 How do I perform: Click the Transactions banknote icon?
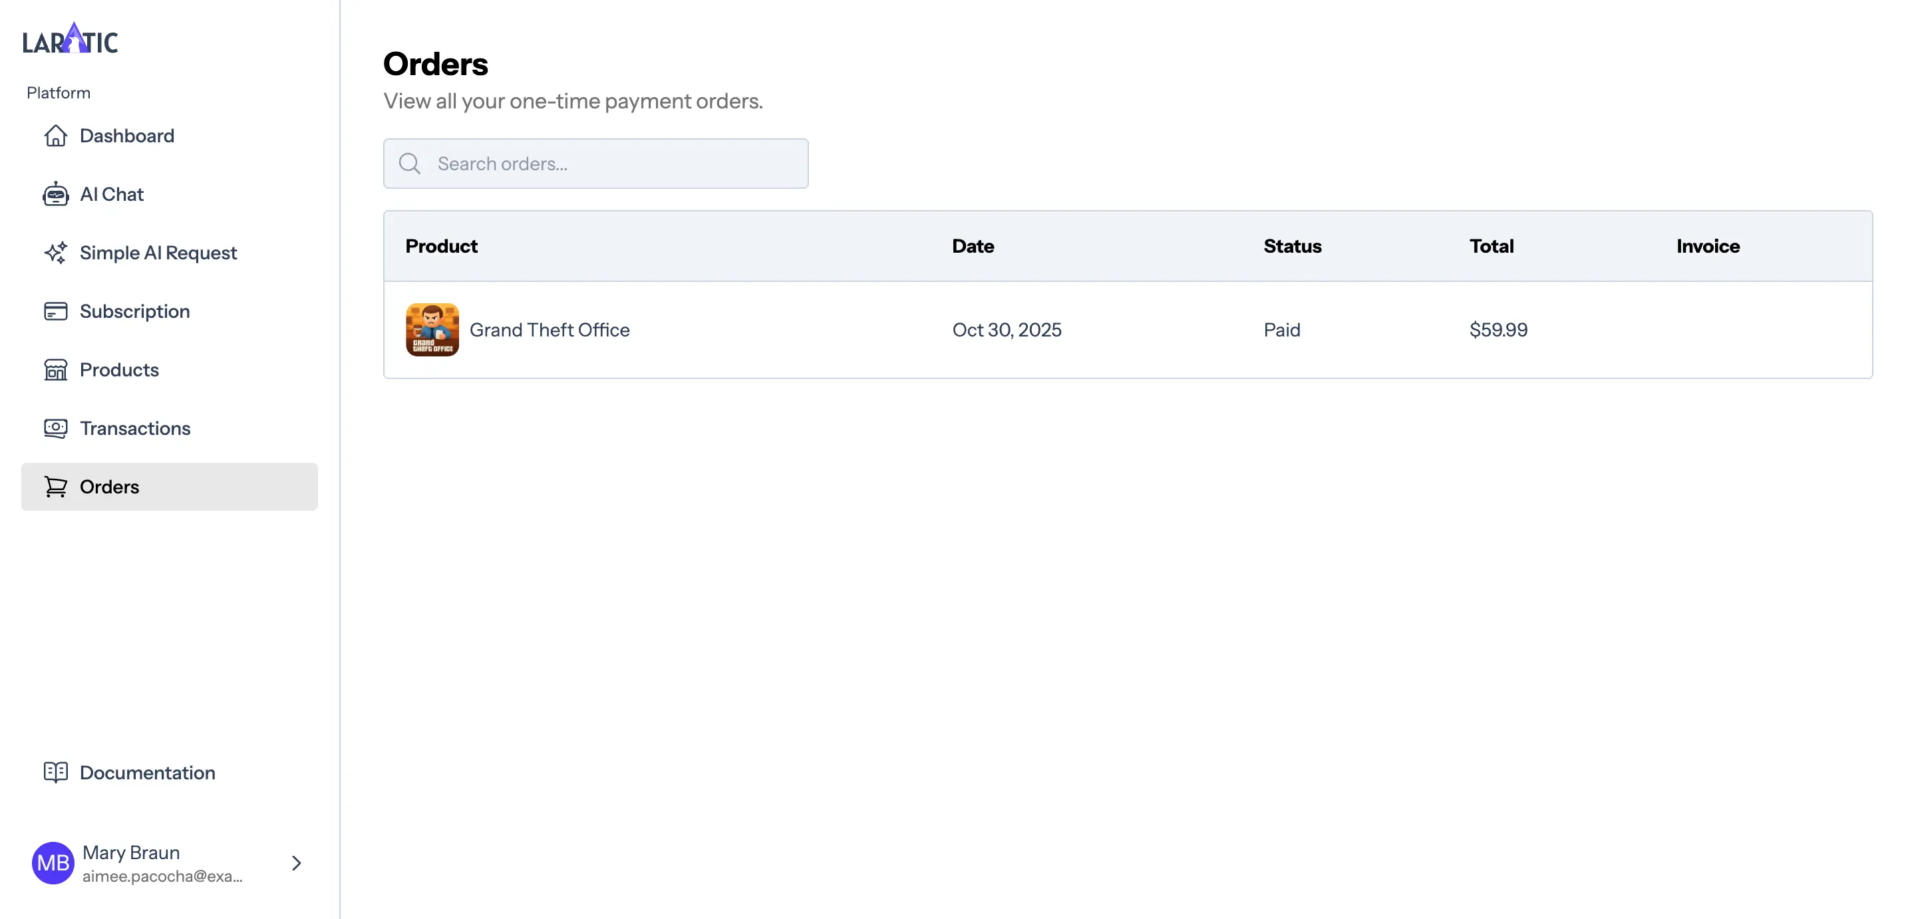pos(55,428)
